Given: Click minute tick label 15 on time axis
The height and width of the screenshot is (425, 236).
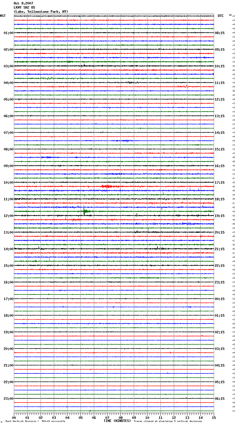Looking at the screenshot, I should click(214, 418).
